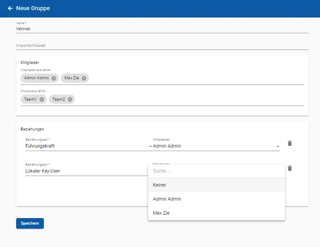
Task: Click the Neue Gruppe page title
Action: point(33,8)
